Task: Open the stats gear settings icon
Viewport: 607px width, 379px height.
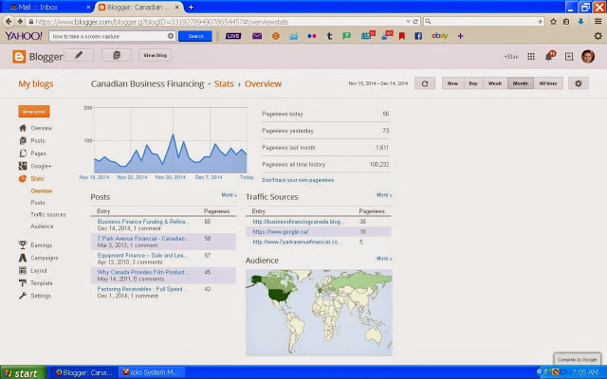Action: point(578,83)
